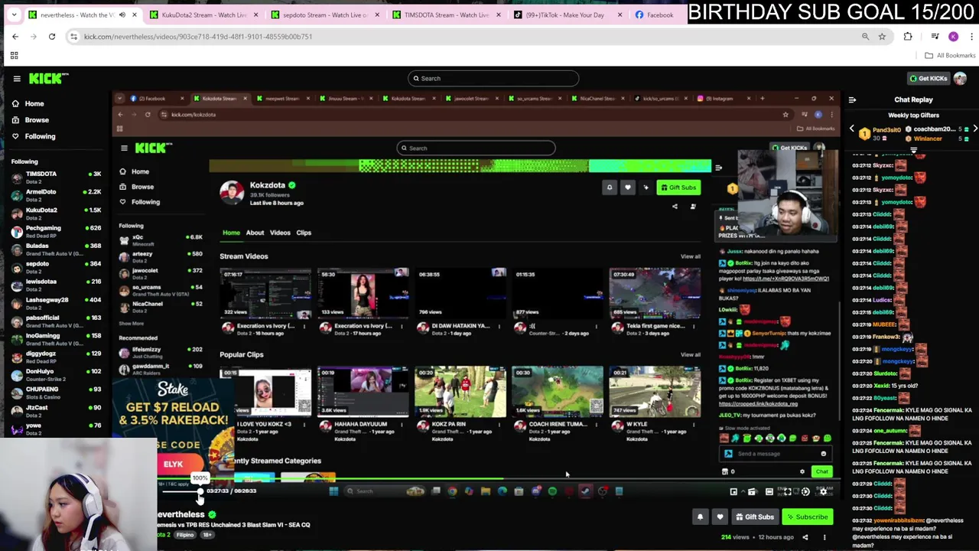Open TIMSDOTA channel in Following list
Image resolution: width=979 pixels, height=551 pixels.
coord(57,178)
